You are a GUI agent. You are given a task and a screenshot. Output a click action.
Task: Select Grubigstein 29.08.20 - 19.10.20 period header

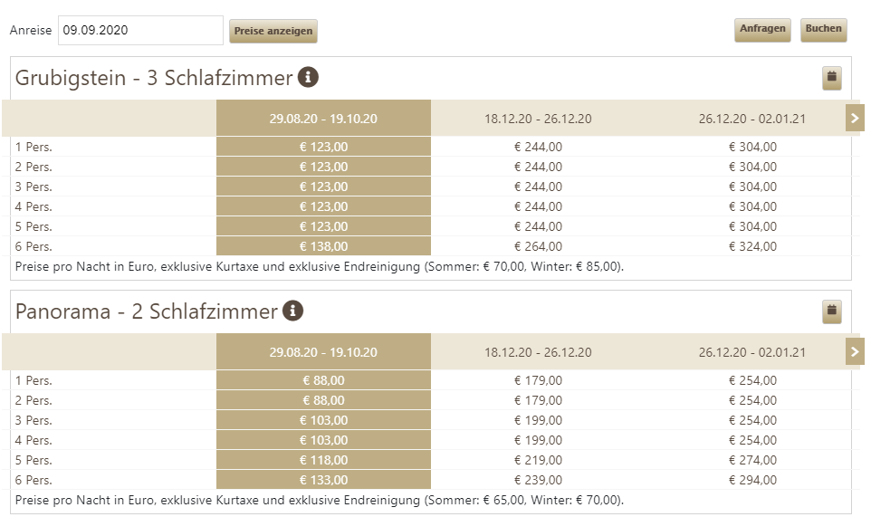pos(323,119)
